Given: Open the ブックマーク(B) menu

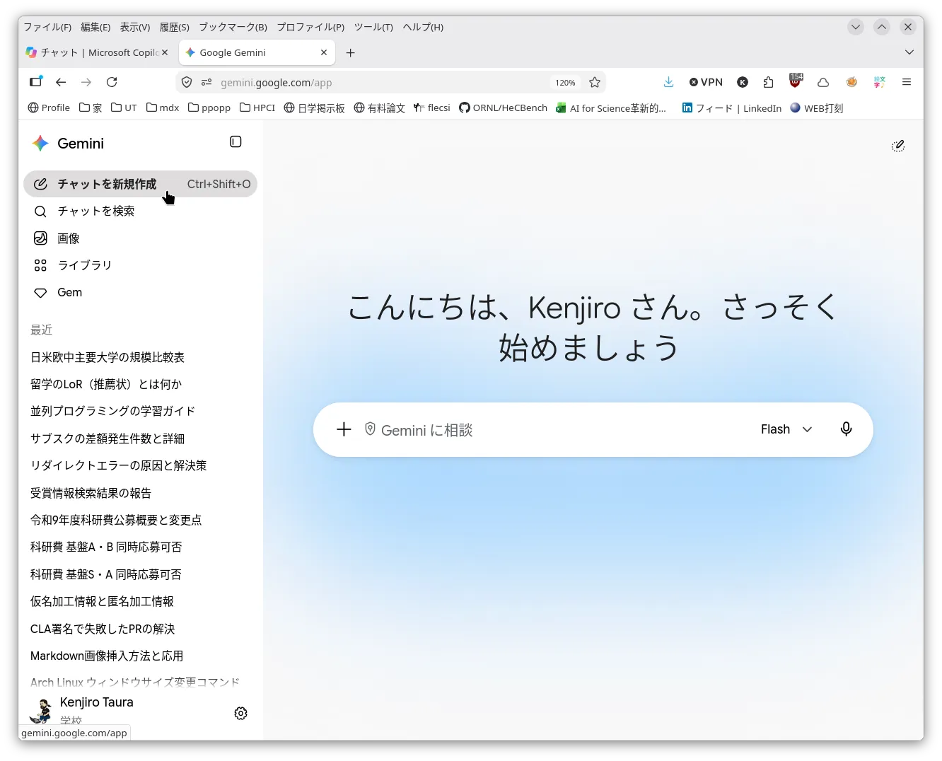Looking at the screenshot, I should tap(233, 27).
